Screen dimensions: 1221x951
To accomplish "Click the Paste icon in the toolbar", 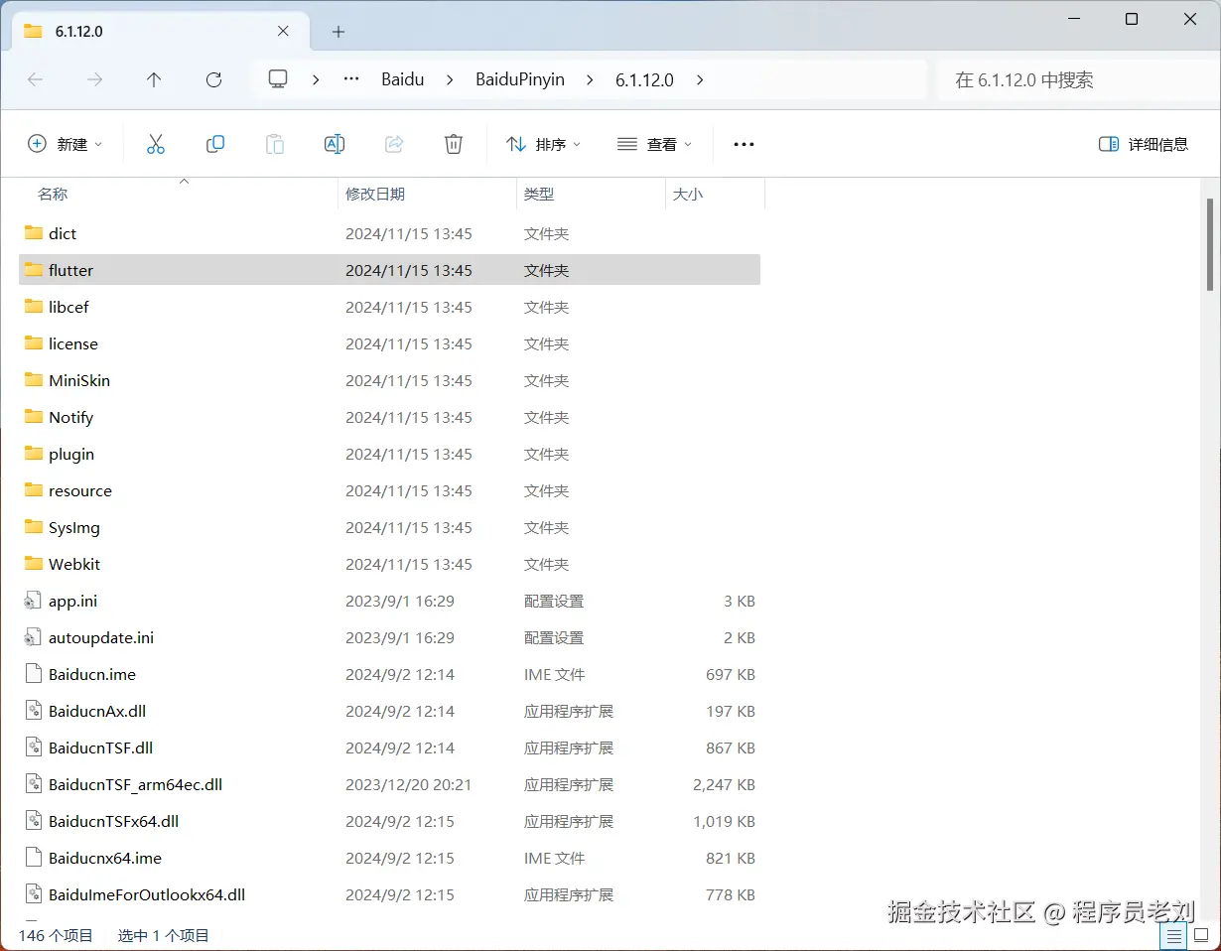I will (275, 144).
